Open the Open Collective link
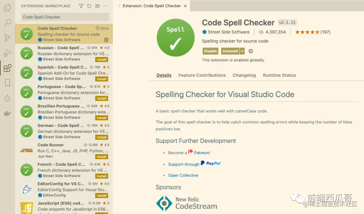This screenshot has width=364, height=214. coord(183,175)
